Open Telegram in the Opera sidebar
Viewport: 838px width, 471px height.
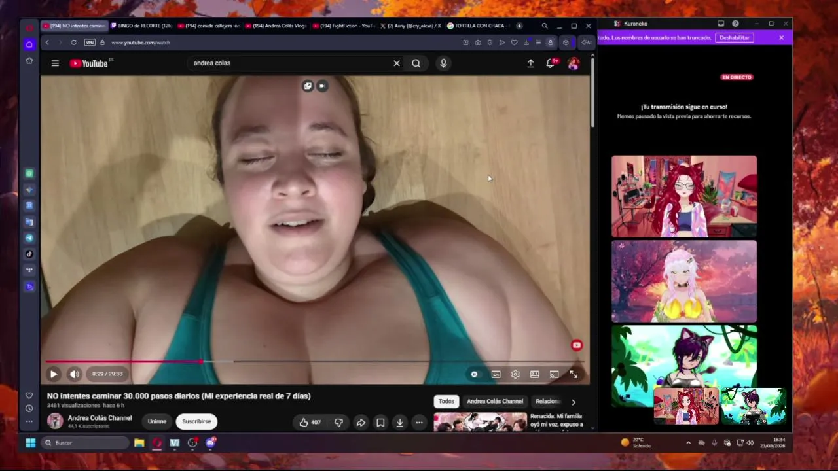pos(29,238)
